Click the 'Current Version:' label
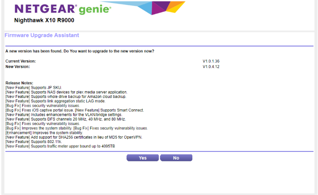318x195 pixels. click(x=21, y=61)
